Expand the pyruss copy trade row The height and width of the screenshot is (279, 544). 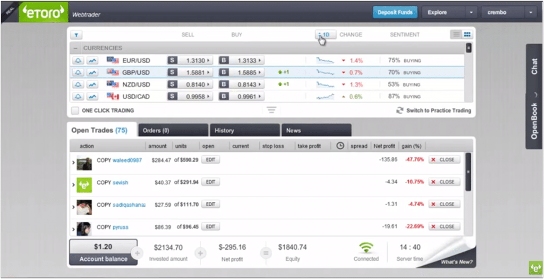point(73,229)
